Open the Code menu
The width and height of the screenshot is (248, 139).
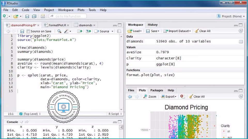(26, 10)
